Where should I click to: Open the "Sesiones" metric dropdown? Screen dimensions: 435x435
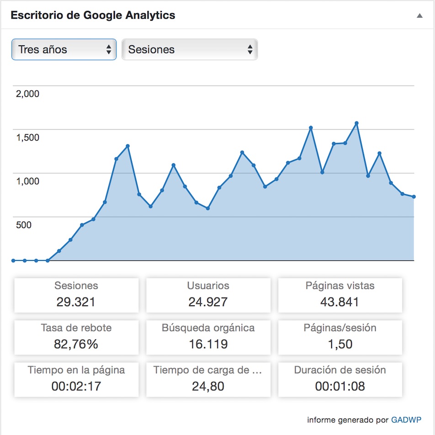point(190,49)
